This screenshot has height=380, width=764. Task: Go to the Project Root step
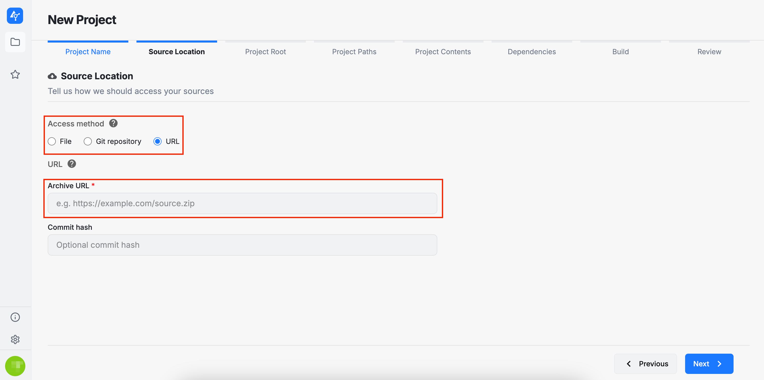click(x=265, y=51)
